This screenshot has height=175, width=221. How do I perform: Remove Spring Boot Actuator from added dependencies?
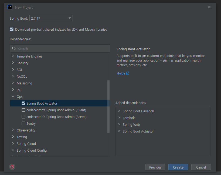[x=119, y=131]
